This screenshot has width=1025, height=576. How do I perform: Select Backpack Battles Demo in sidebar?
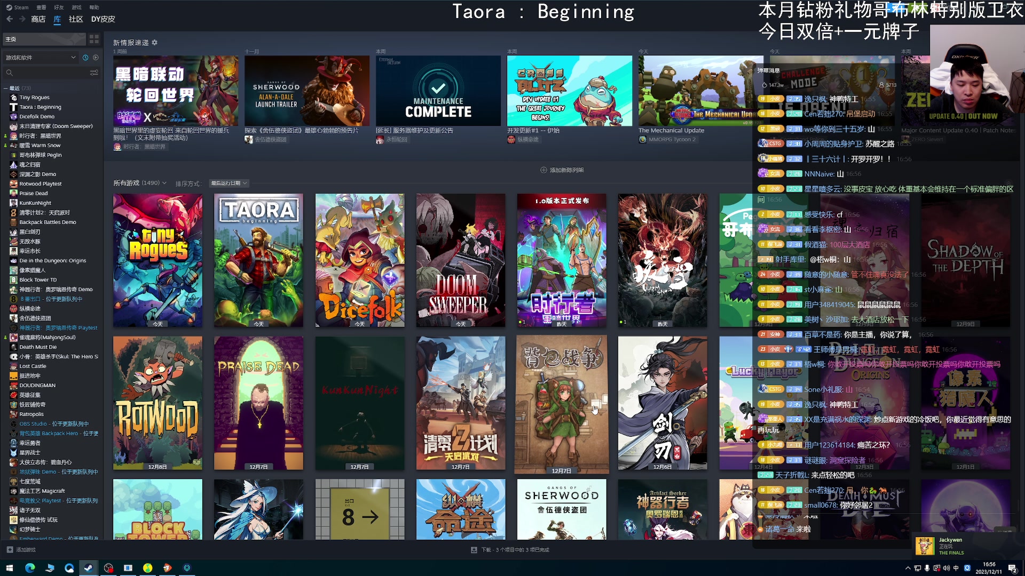[x=48, y=222]
